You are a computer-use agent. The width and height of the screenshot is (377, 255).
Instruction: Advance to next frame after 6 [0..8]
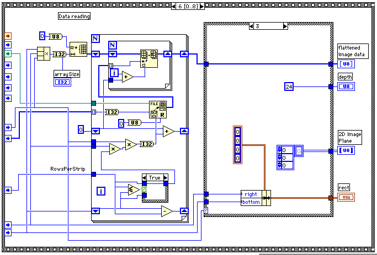click(x=202, y=6)
